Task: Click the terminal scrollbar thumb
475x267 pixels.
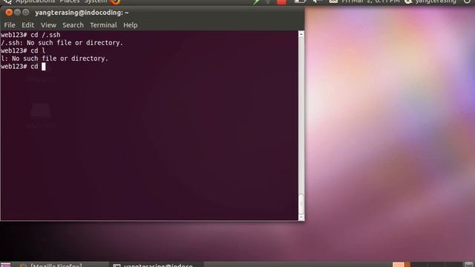Action: pyautogui.click(x=301, y=205)
